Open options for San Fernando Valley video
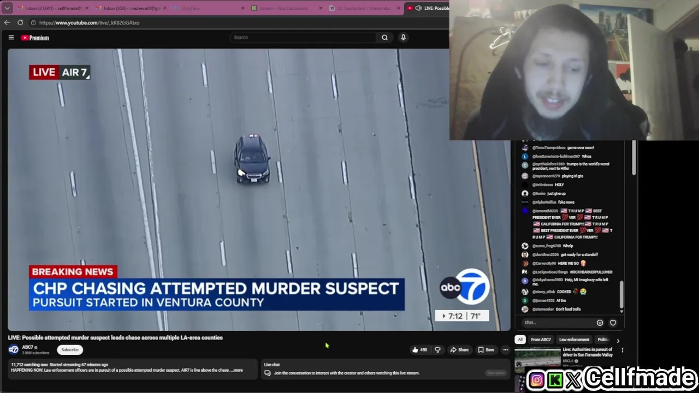The image size is (699, 393). 623,350
